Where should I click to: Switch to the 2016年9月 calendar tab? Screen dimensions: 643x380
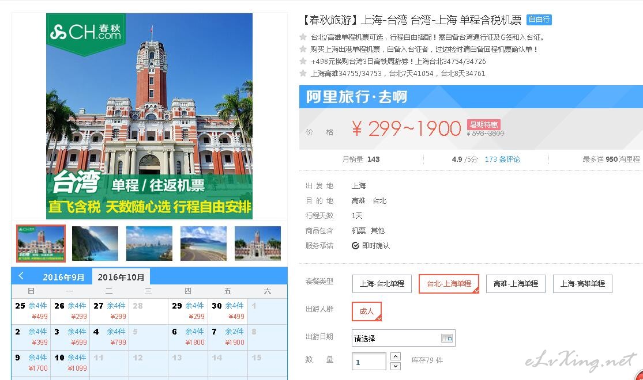[x=63, y=277]
